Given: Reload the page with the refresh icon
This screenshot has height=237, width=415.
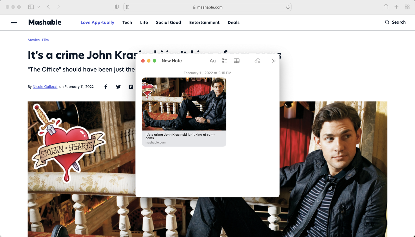Looking at the screenshot, I should pyautogui.click(x=288, y=7).
